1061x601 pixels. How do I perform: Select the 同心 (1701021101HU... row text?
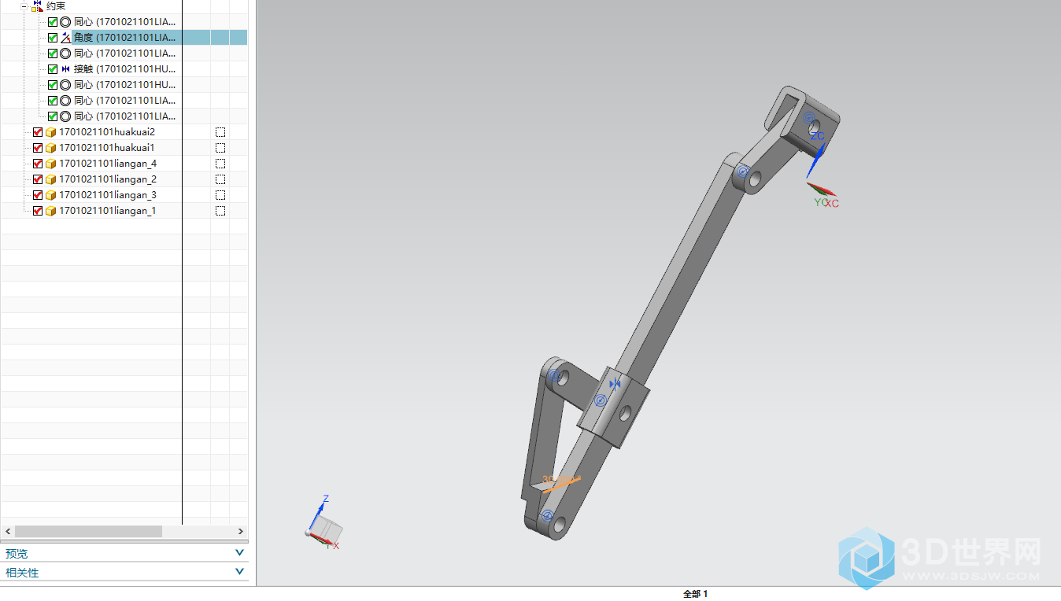tap(124, 85)
